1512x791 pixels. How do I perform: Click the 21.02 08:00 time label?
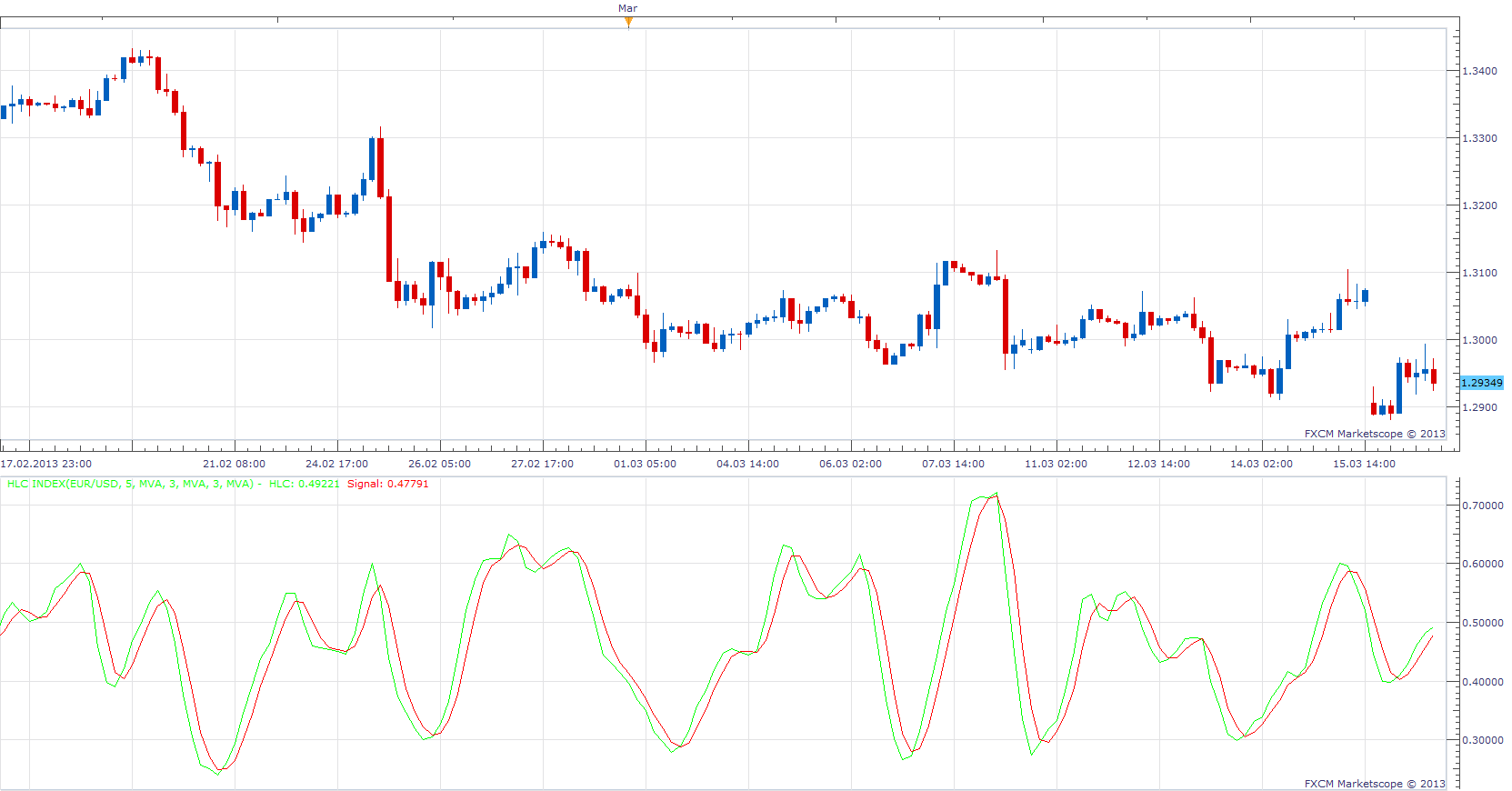[235, 464]
